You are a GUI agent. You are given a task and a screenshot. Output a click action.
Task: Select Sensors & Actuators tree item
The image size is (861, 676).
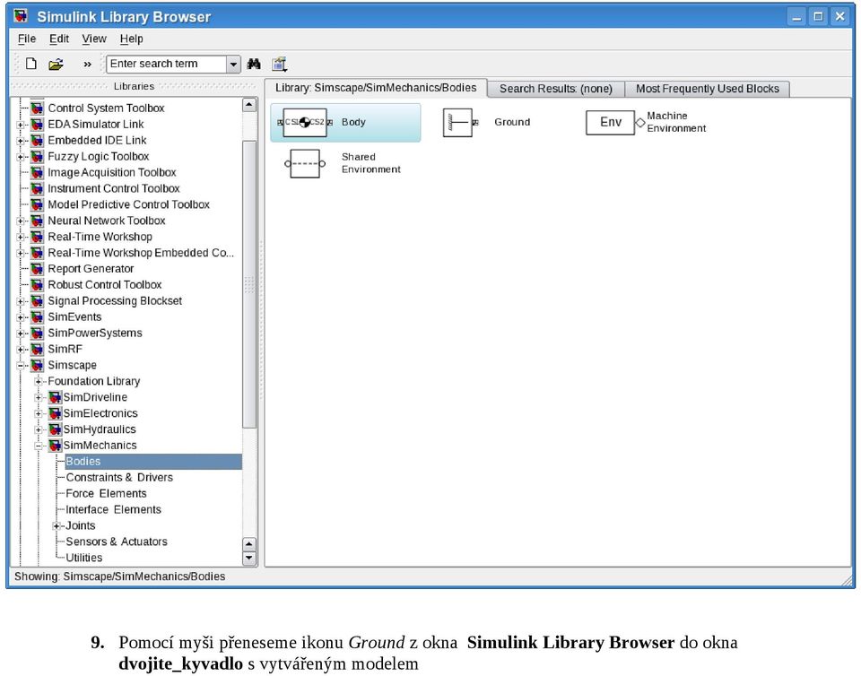coord(117,542)
